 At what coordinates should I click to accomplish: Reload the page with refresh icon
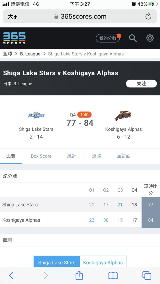[148, 16]
